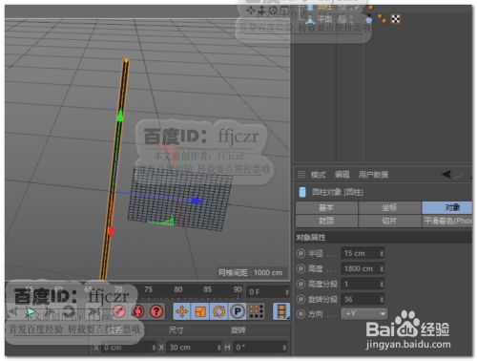Toggle keyframe circle beside 高度
The height and width of the screenshot is (361, 477).
(x=301, y=268)
